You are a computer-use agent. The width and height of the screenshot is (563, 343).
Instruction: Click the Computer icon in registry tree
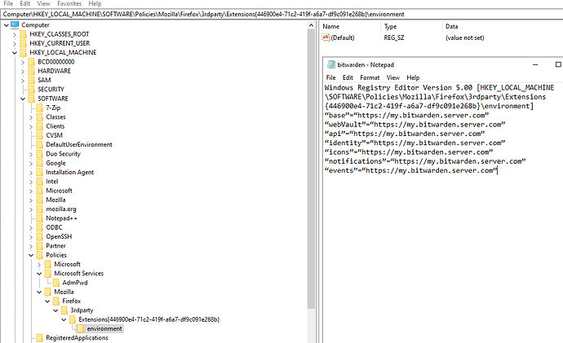point(15,24)
